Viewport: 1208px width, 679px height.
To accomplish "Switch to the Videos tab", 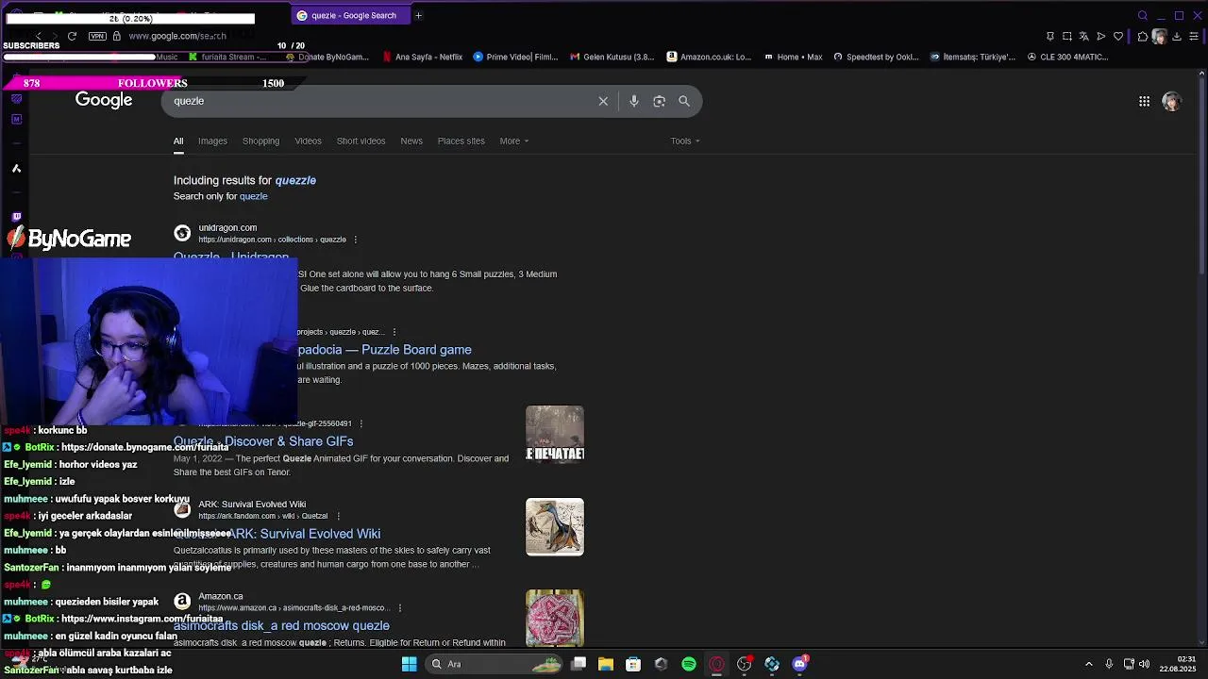I will click(x=308, y=141).
